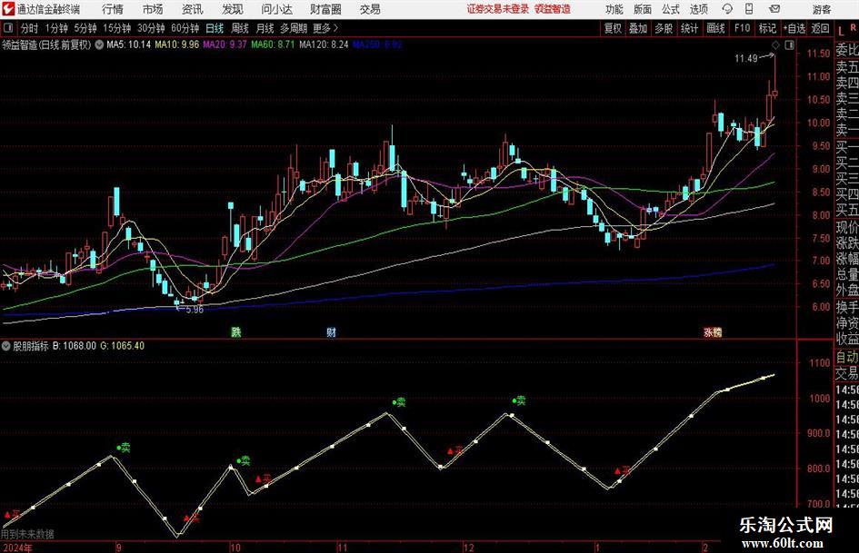Viewport: 859px width, 553px height.
Task: Open the customer service headset icon
Action: (727, 9)
